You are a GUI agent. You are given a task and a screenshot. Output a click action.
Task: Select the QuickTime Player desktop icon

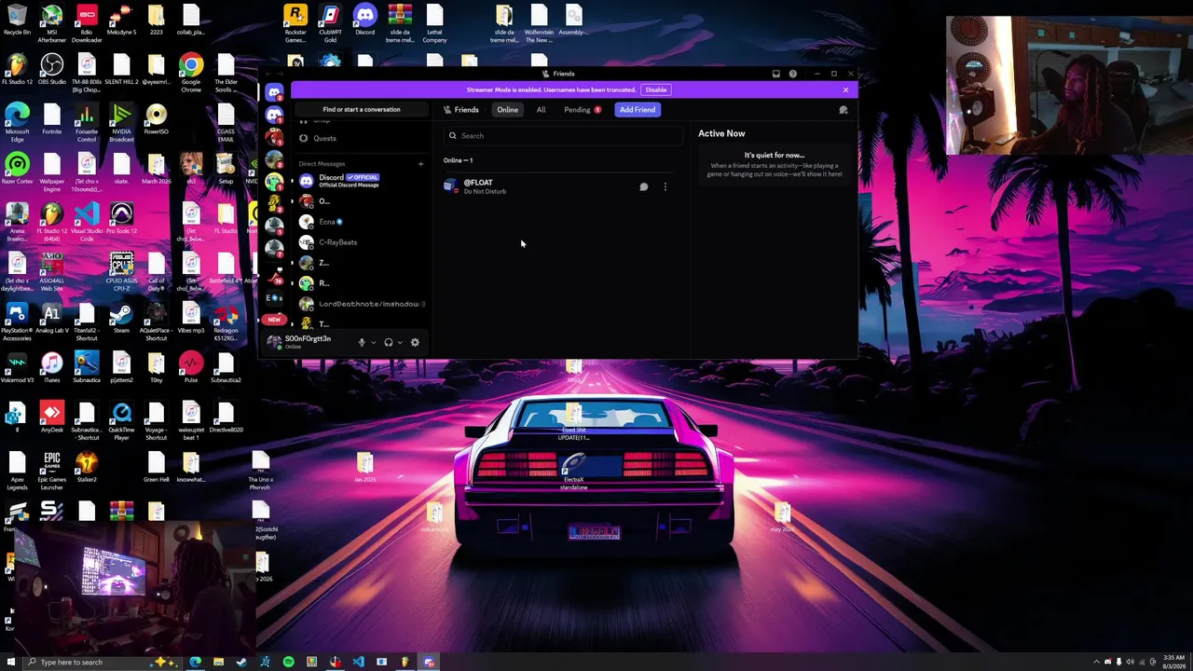[x=121, y=421]
